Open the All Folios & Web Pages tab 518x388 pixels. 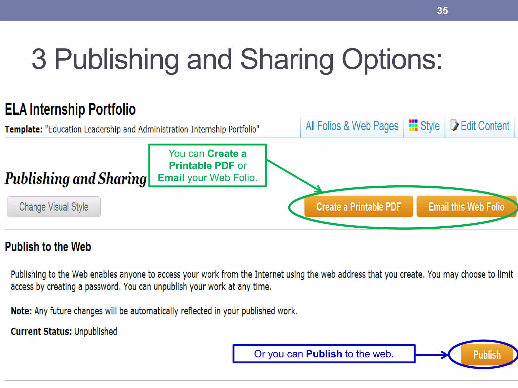(x=352, y=126)
